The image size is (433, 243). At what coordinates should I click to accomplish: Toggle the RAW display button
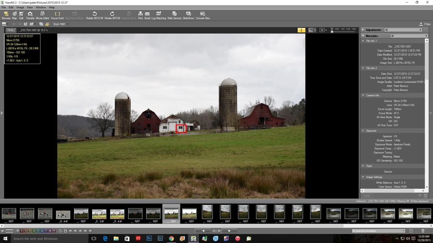click(x=11, y=30)
